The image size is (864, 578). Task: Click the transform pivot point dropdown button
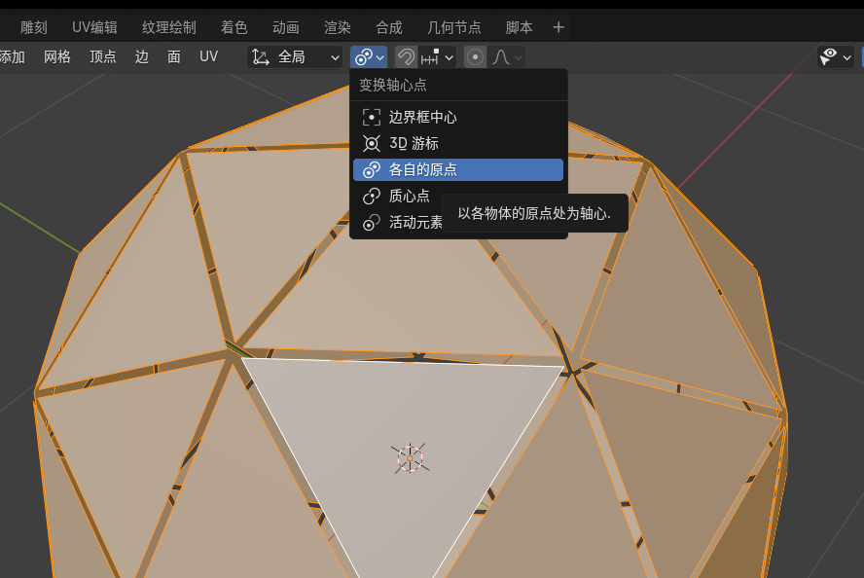369,57
